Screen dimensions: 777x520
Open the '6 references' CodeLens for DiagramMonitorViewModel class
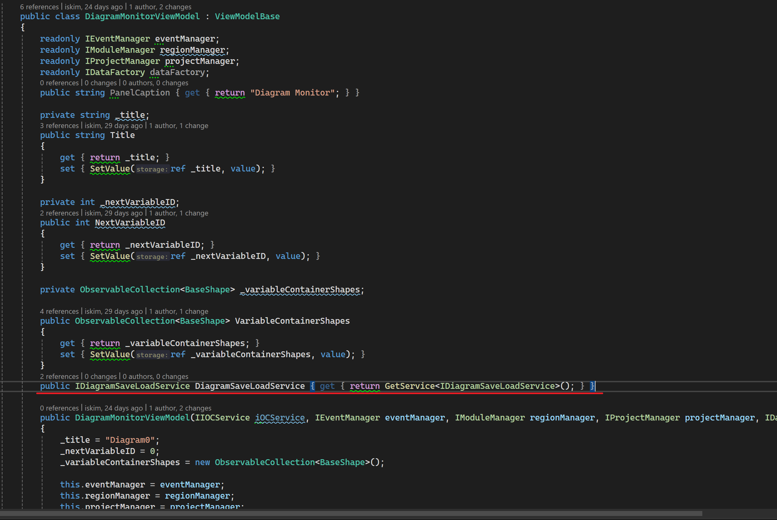pos(39,7)
